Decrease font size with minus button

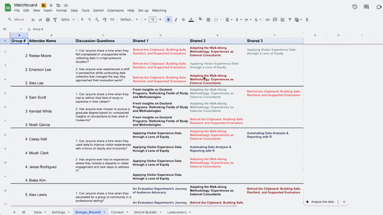tap(145, 20)
